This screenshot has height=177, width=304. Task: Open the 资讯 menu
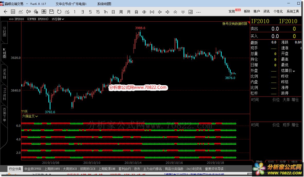266,11
